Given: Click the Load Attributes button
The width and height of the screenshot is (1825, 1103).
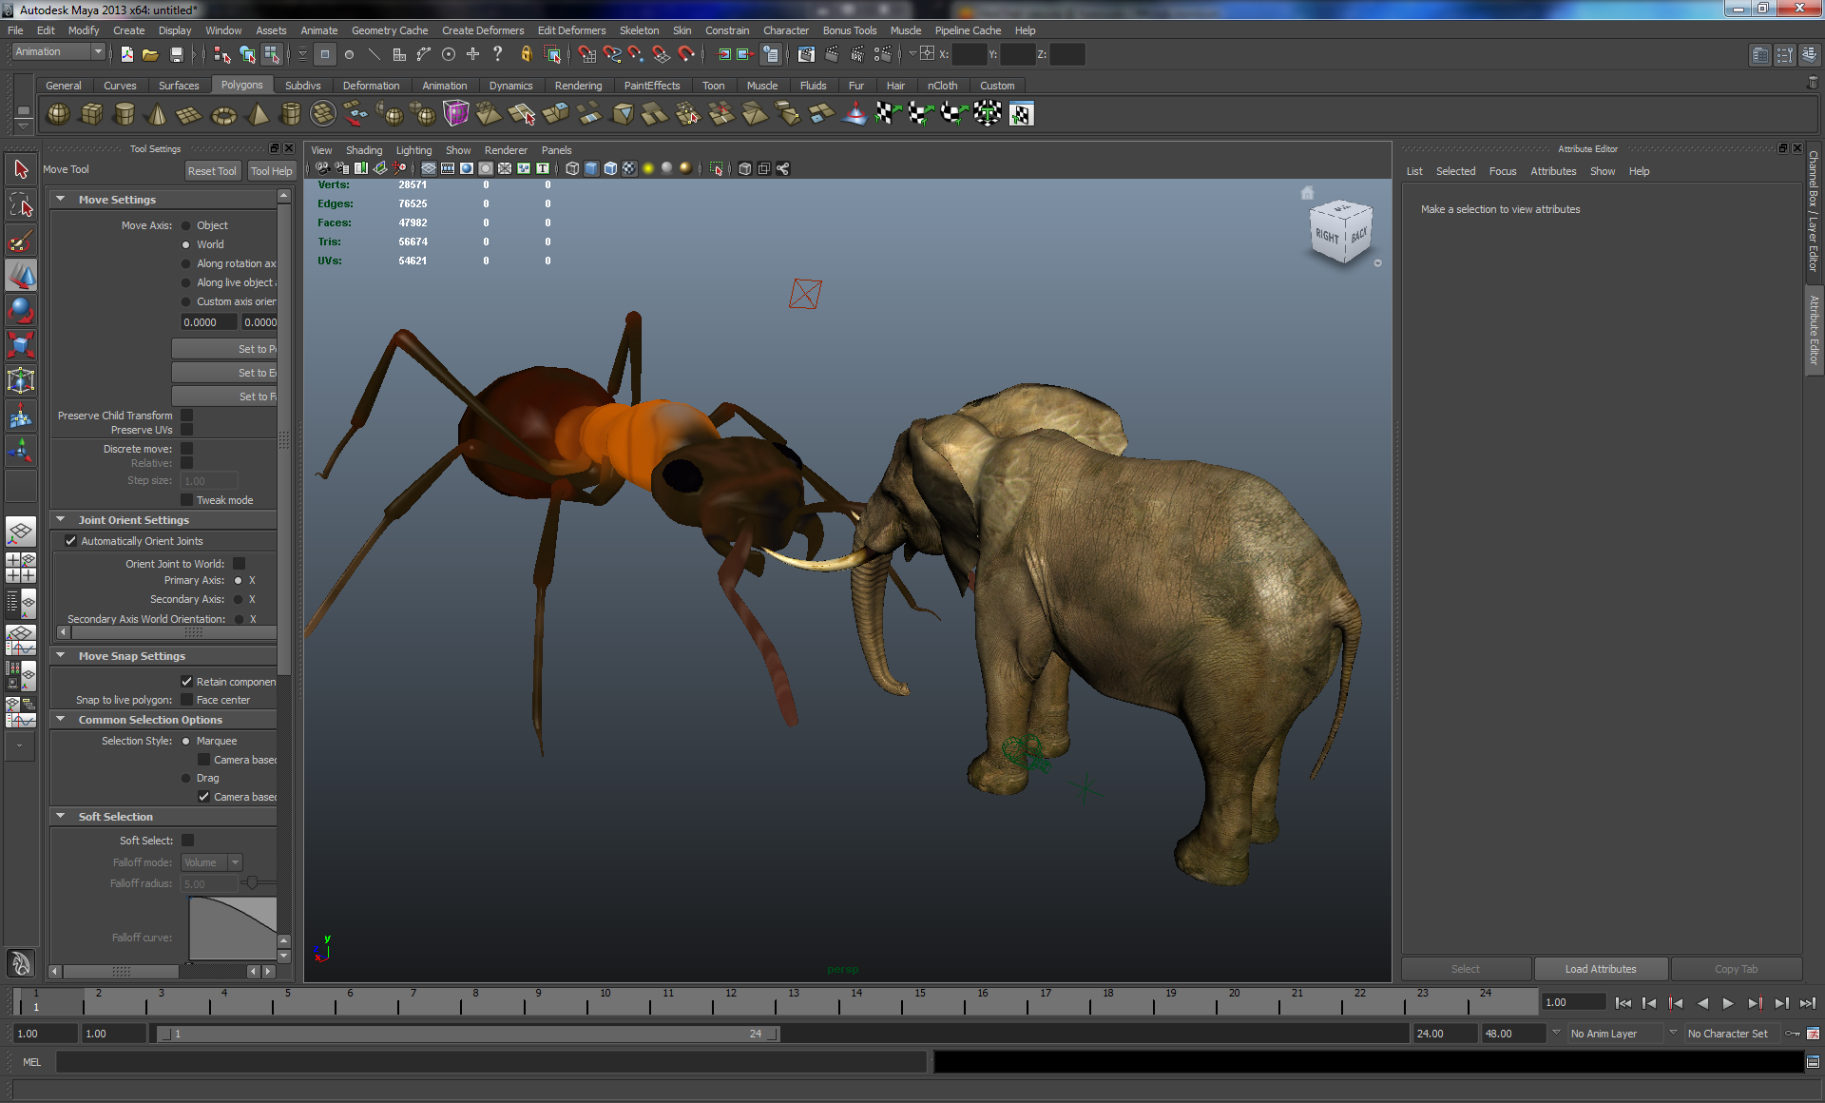Looking at the screenshot, I should pos(1601,969).
